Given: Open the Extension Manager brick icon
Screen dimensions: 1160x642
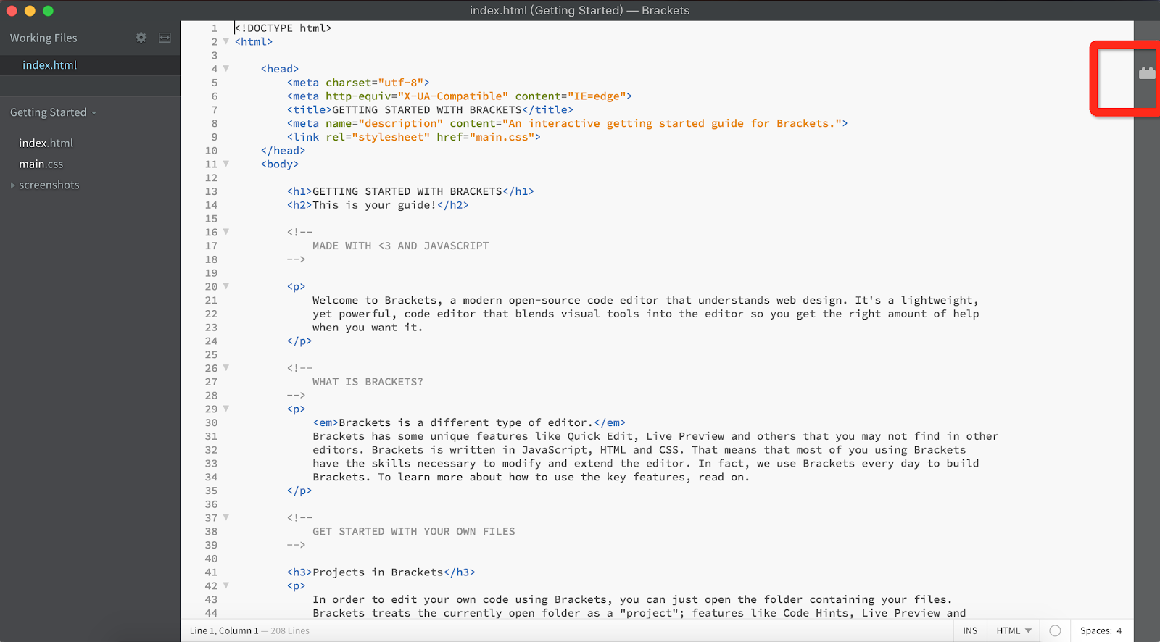Looking at the screenshot, I should tap(1147, 72).
